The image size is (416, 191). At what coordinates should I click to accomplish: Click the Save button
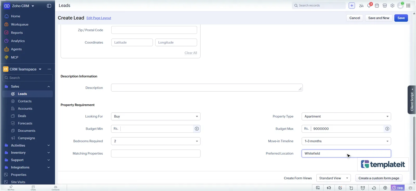[401, 18]
